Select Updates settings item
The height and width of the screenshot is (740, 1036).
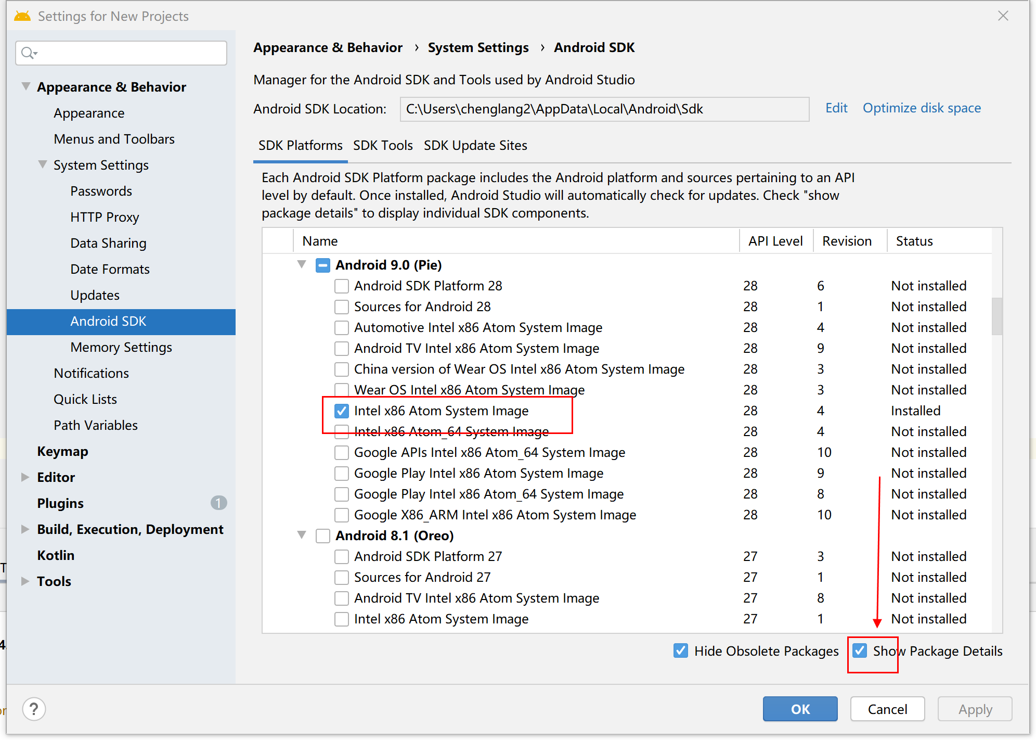point(95,295)
